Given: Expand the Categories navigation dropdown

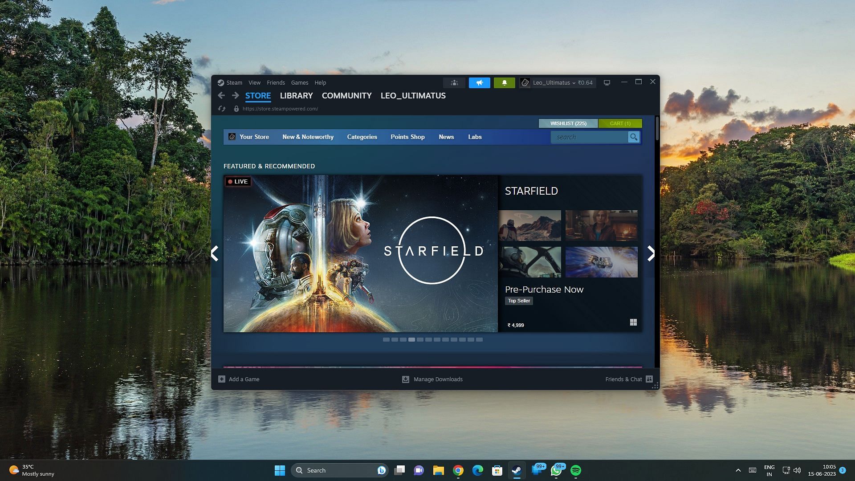Looking at the screenshot, I should point(362,137).
